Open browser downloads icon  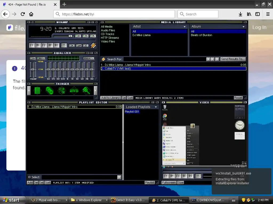coord(240,14)
